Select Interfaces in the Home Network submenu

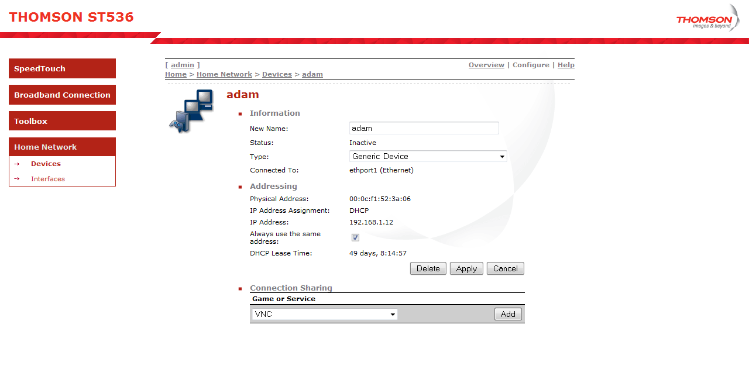click(x=48, y=179)
